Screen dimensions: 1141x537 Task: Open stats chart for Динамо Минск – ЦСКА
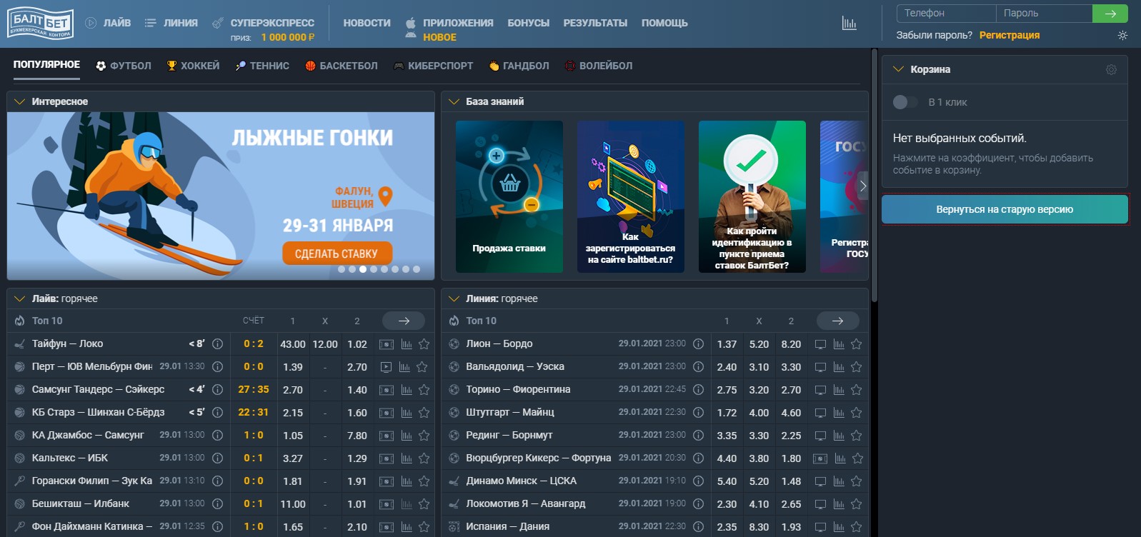pos(839,481)
